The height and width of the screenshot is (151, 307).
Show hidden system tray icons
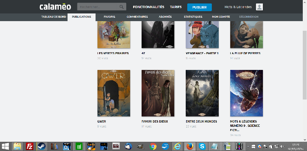click(248, 146)
